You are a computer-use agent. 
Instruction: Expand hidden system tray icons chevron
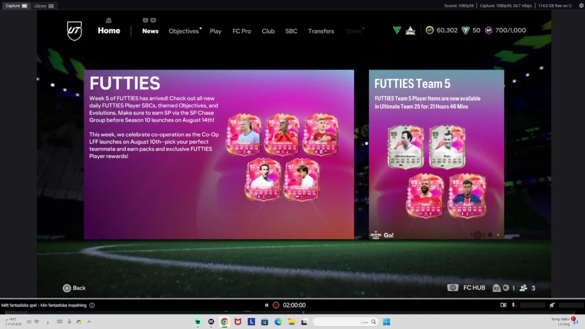(x=89, y=322)
